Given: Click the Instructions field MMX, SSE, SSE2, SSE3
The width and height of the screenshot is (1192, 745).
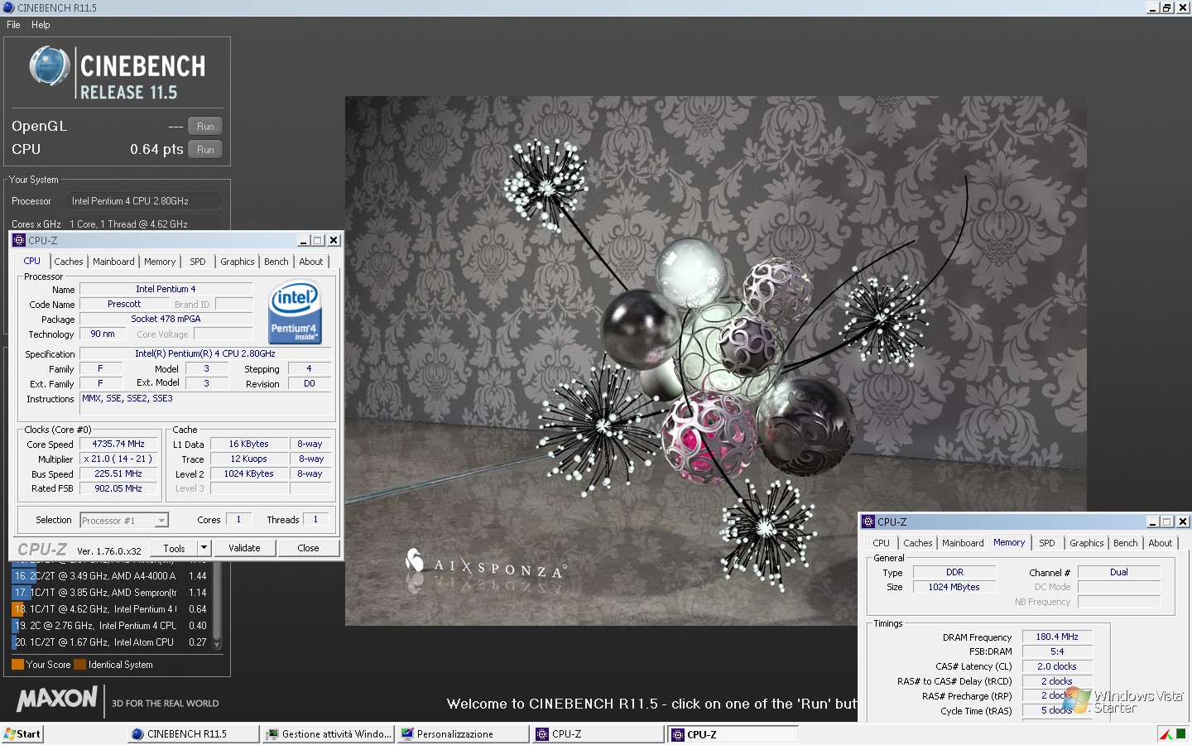Looking at the screenshot, I should 205,402.
